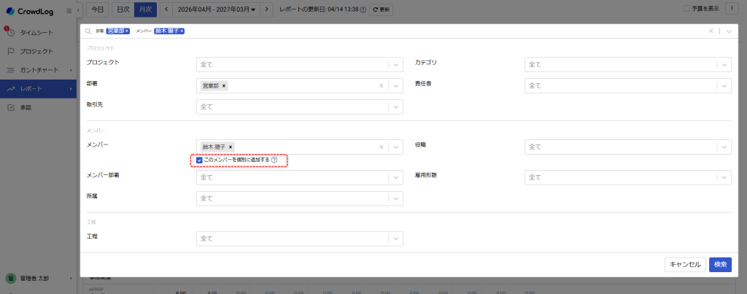
Task: Clear the 部署 field with its X icon
Action: click(x=381, y=86)
